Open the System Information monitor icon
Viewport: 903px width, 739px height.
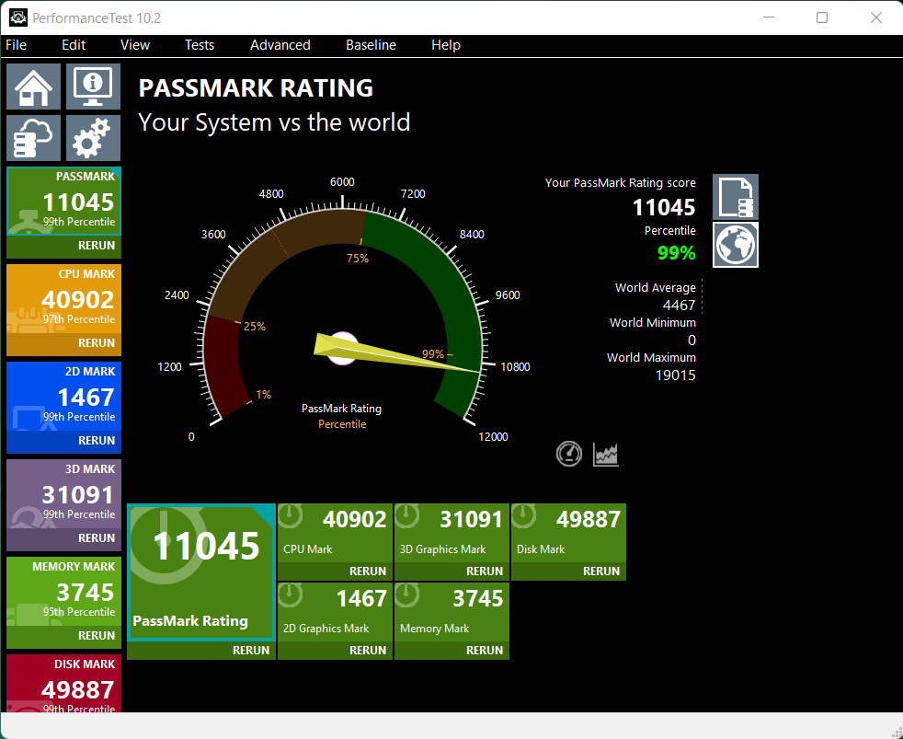point(93,87)
